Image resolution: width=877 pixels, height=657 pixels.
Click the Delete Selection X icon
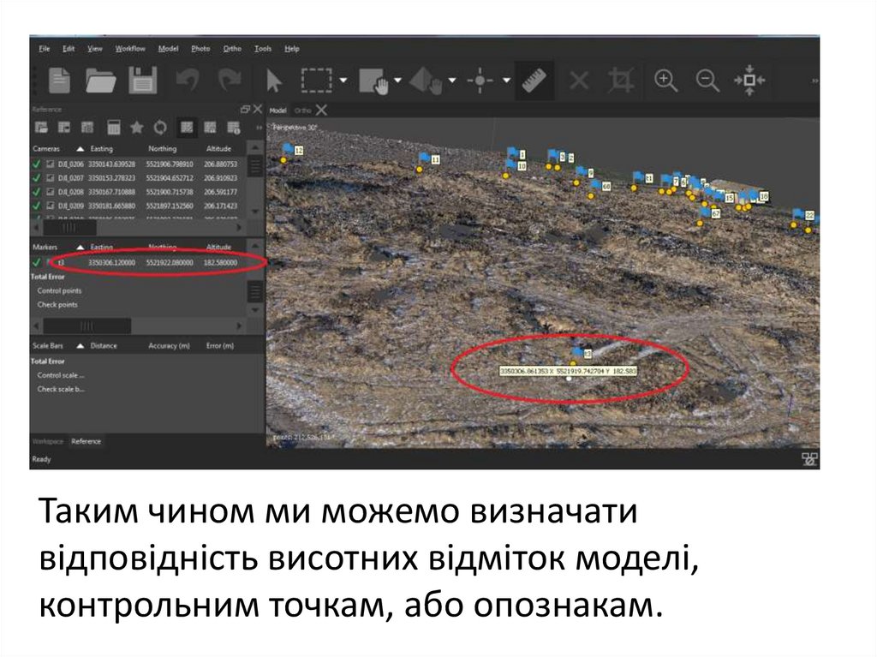pyautogui.click(x=579, y=81)
